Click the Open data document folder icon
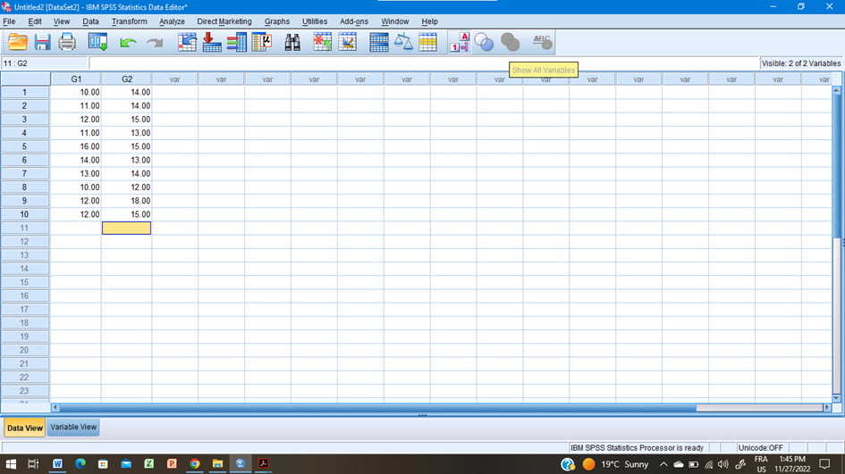The width and height of the screenshot is (845, 474). pyautogui.click(x=18, y=42)
